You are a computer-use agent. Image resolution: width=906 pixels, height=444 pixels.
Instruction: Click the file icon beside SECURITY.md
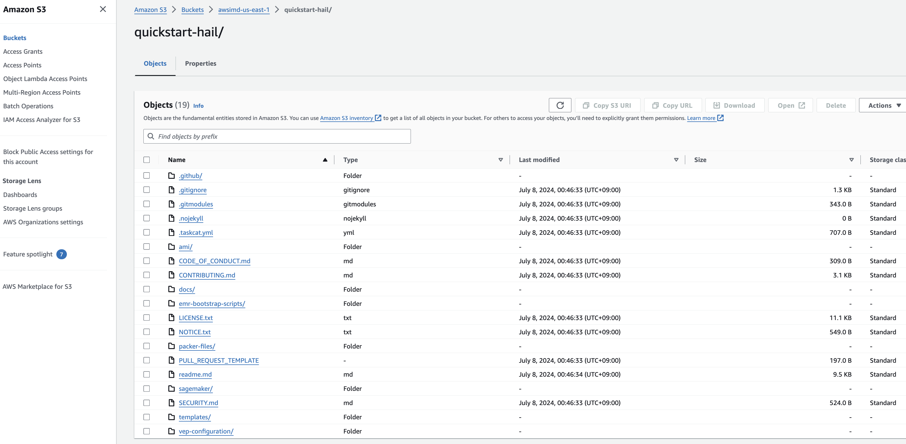[171, 403]
